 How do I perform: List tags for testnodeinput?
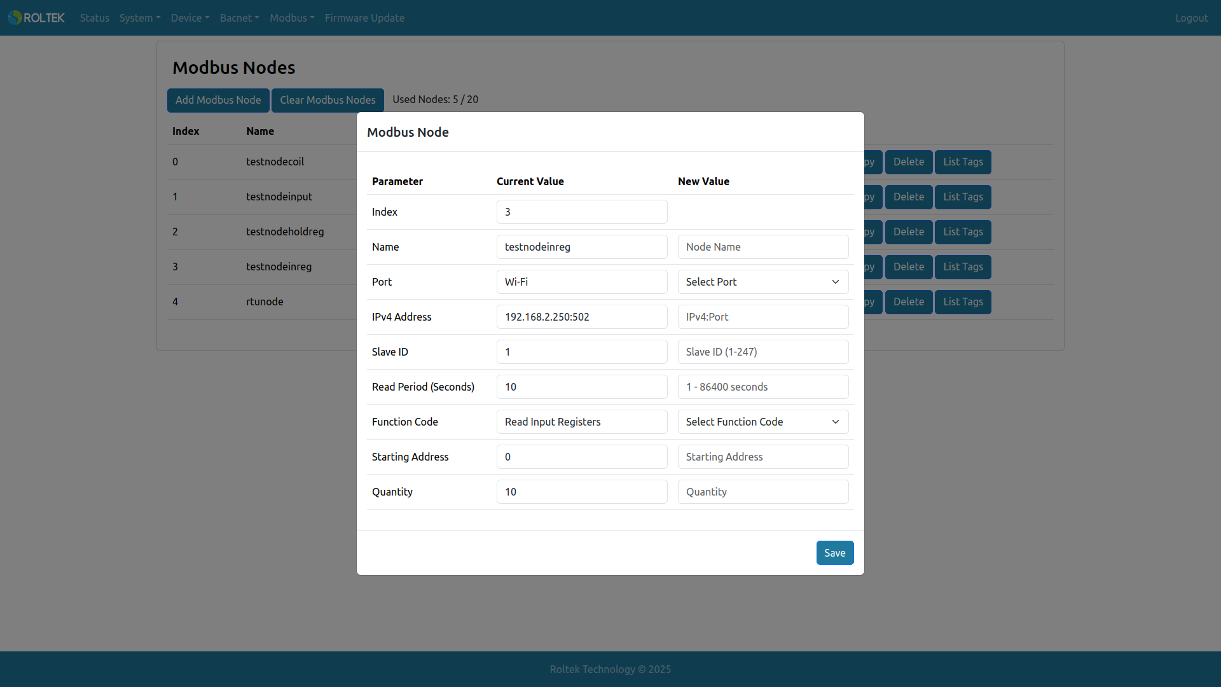point(963,197)
